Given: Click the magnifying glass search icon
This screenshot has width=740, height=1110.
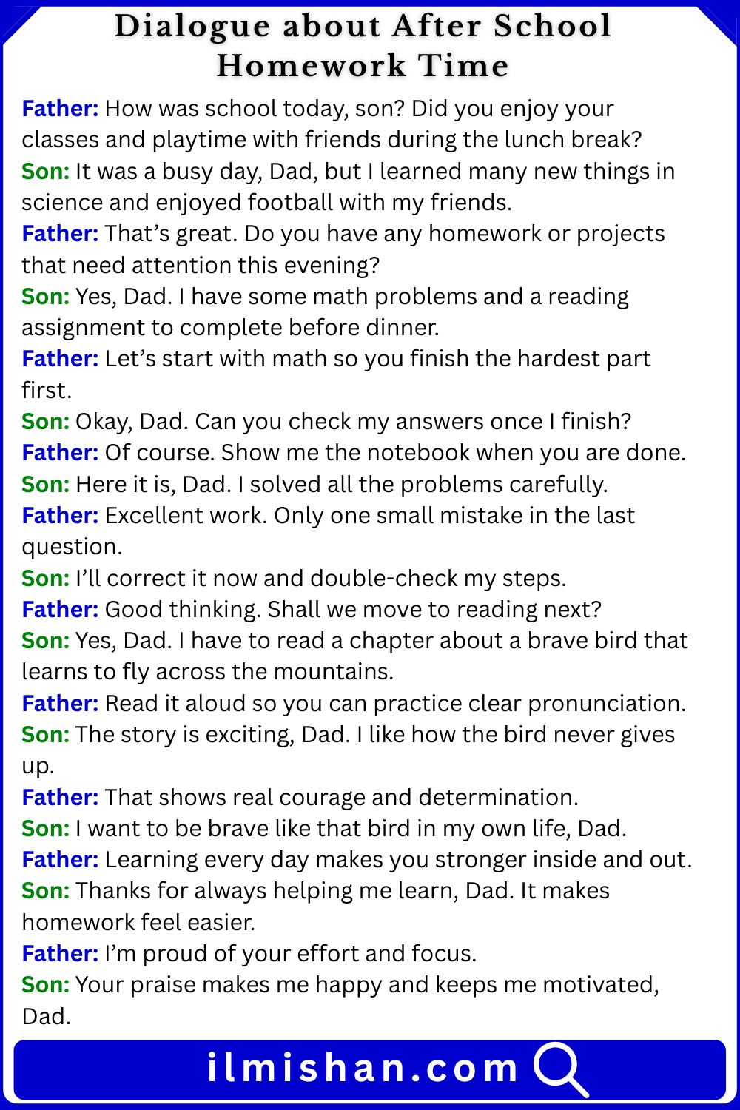Looking at the screenshot, I should [x=559, y=1069].
